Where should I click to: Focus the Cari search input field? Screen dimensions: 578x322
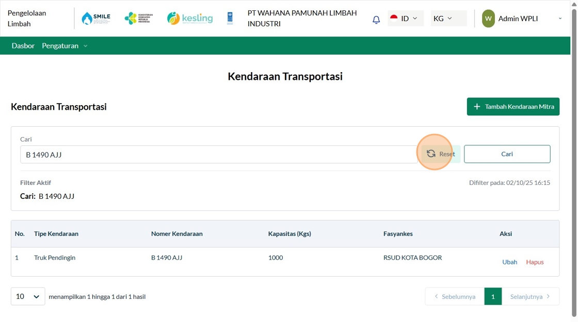click(x=219, y=155)
